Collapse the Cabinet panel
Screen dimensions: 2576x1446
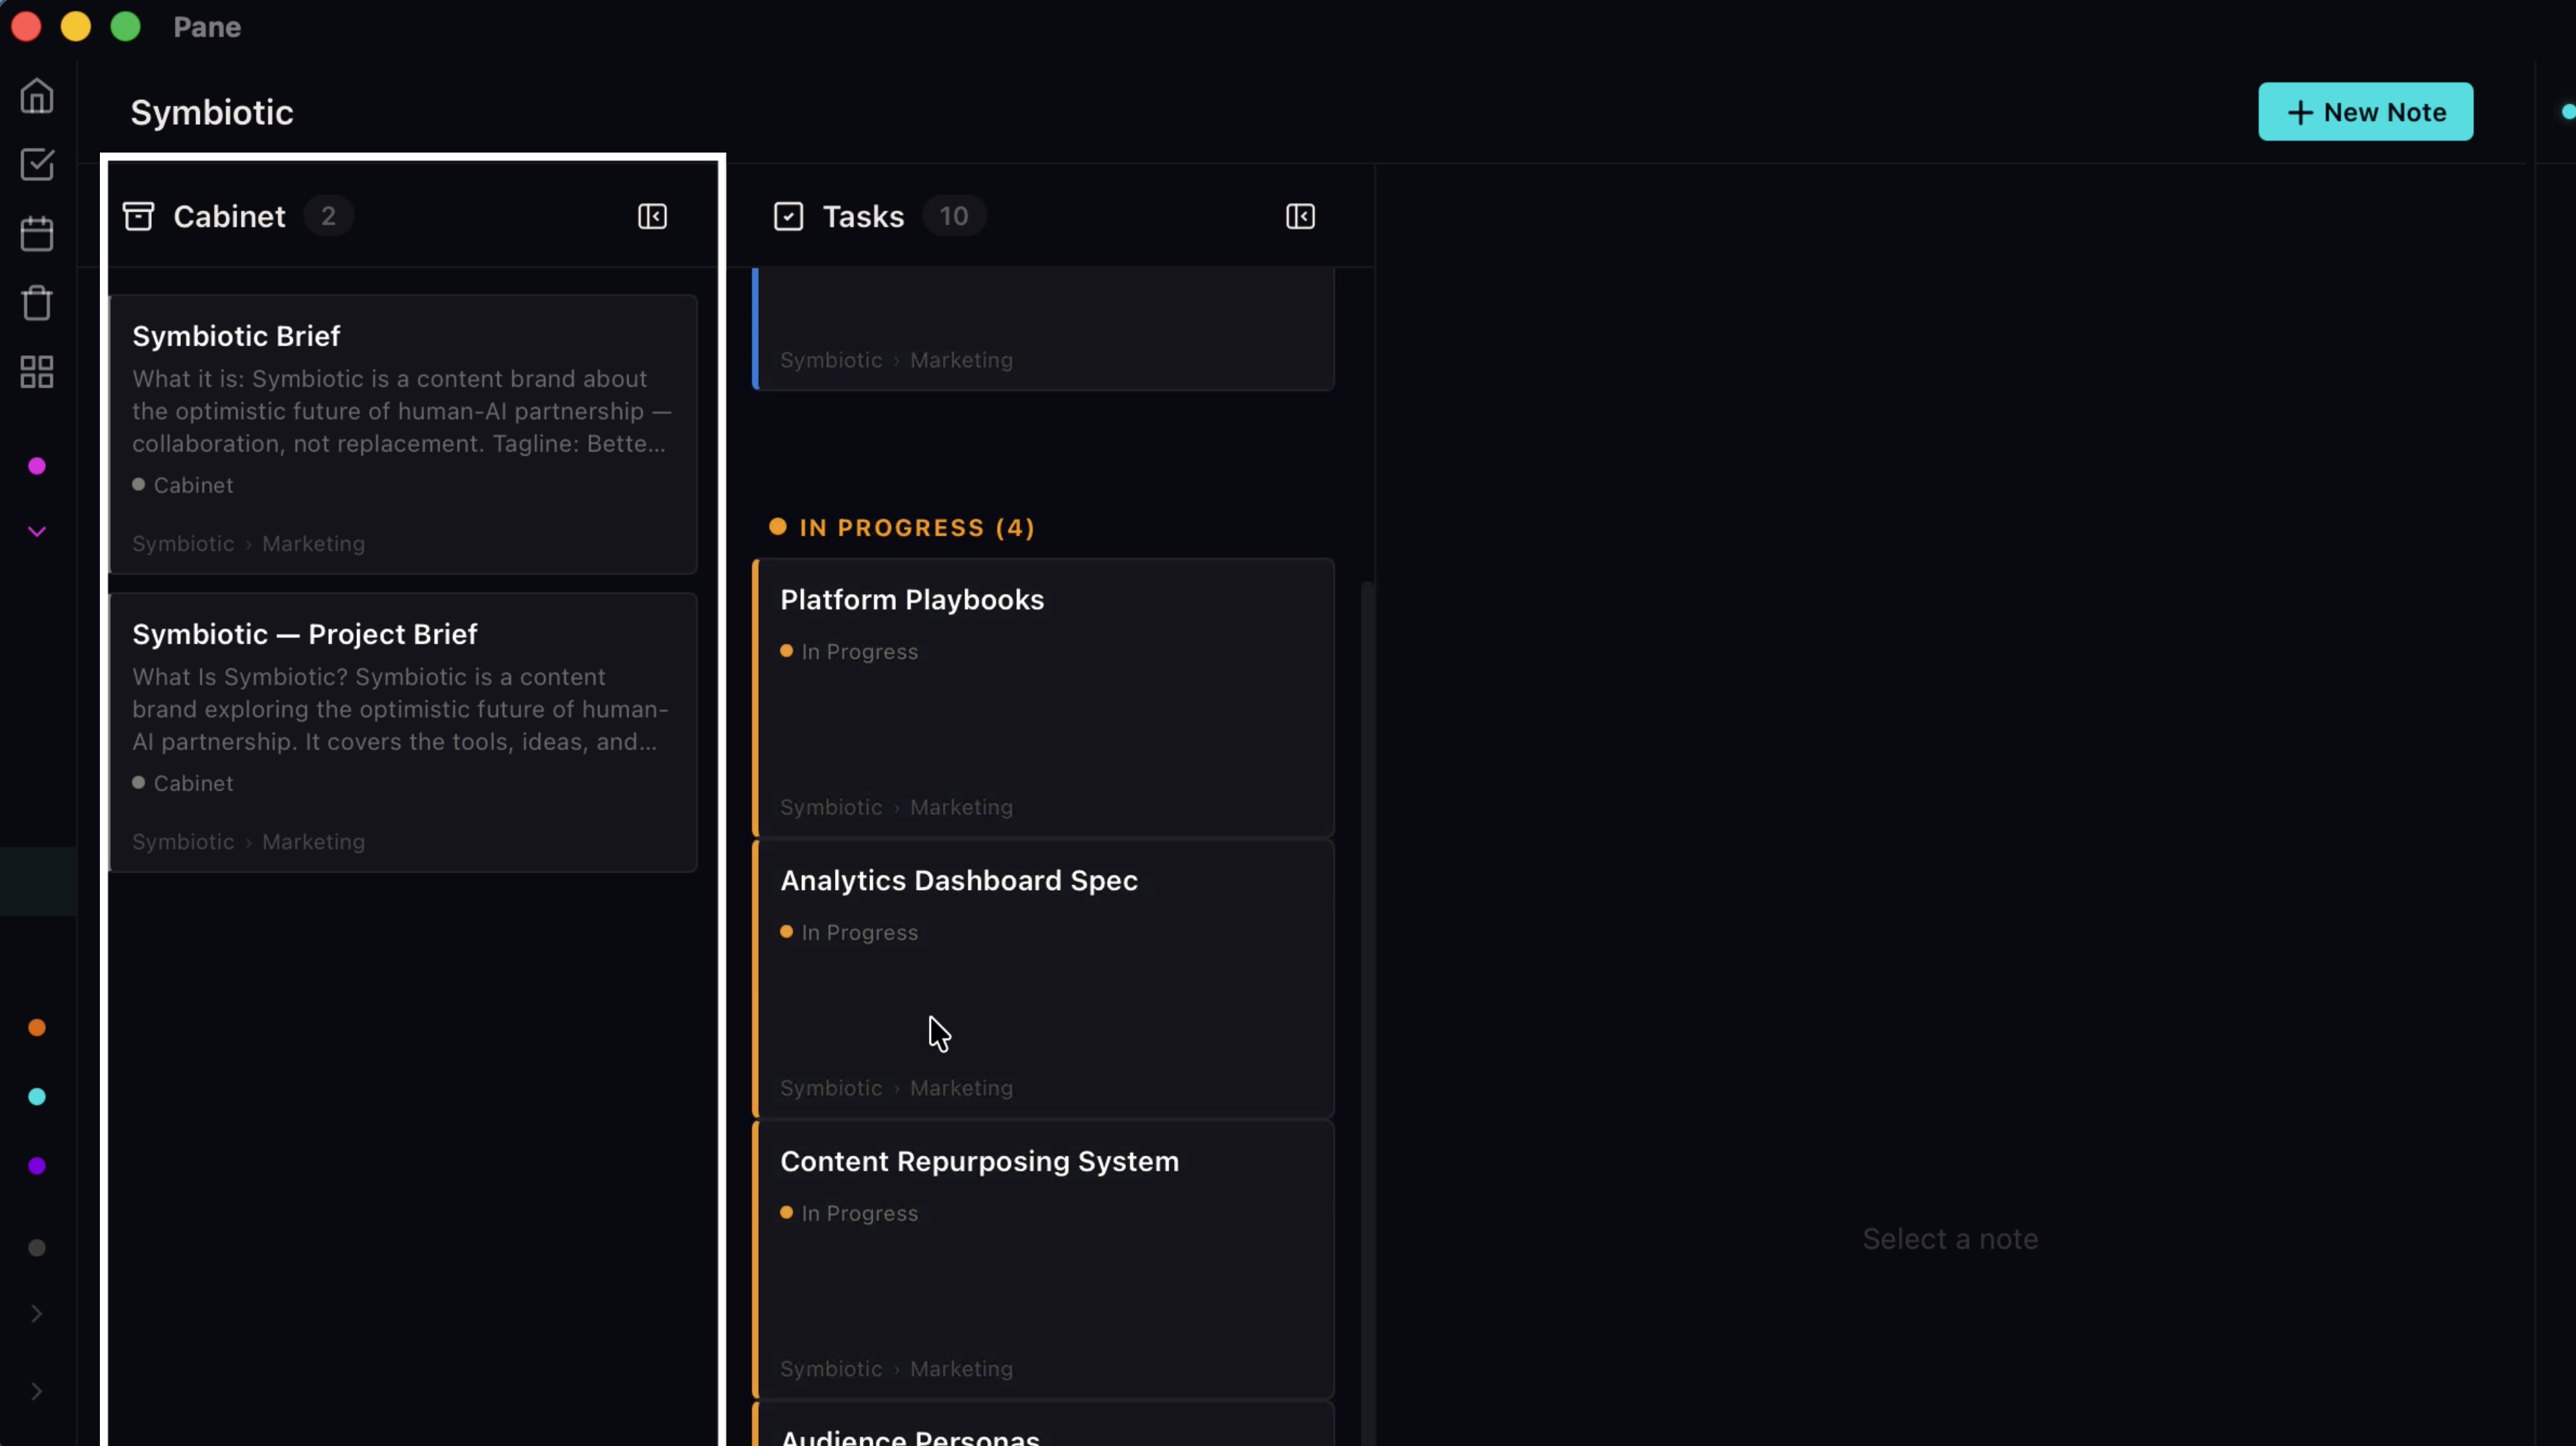(652, 216)
